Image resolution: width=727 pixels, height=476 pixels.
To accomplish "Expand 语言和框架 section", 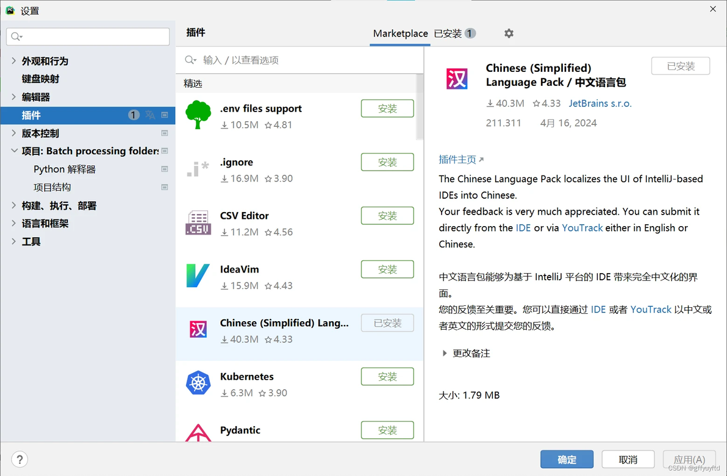I will [x=13, y=224].
